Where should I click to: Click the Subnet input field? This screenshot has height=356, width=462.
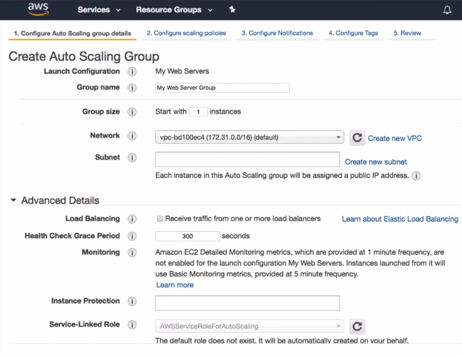point(247,160)
